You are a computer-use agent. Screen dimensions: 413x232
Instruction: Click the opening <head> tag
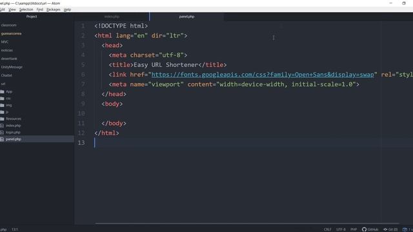[112, 46]
